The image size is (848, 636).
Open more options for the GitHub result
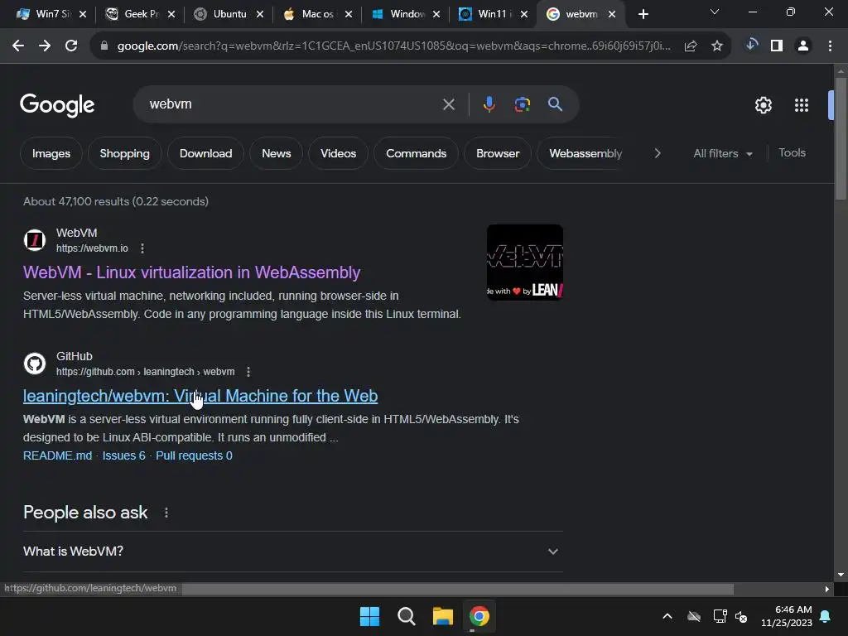pyautogui.click(x=248, y=372)
